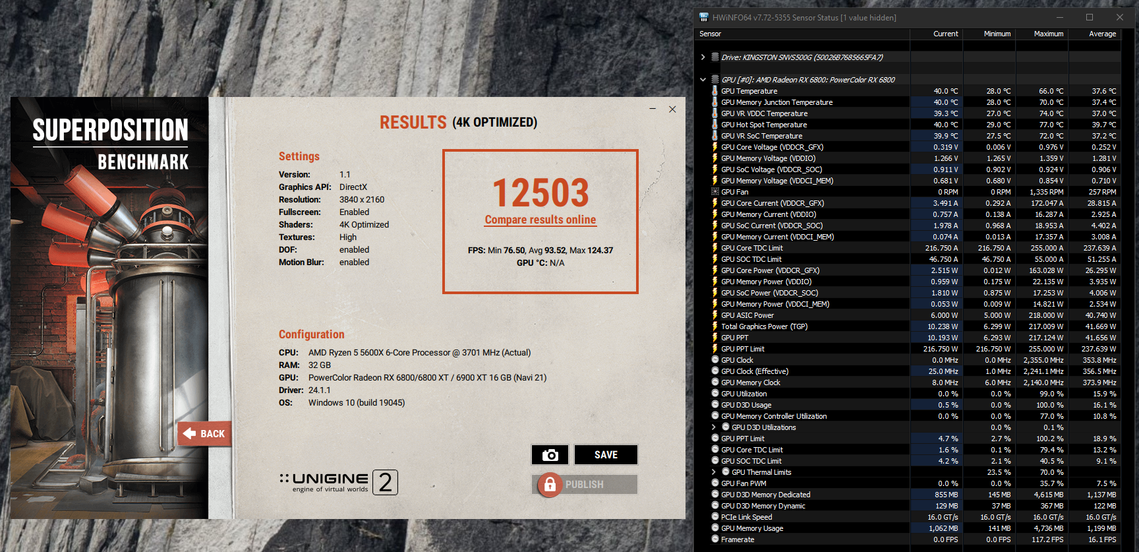Select the 'GPU SoC Current (VDDCR_SOC)' sensor label

pos(772,226)
